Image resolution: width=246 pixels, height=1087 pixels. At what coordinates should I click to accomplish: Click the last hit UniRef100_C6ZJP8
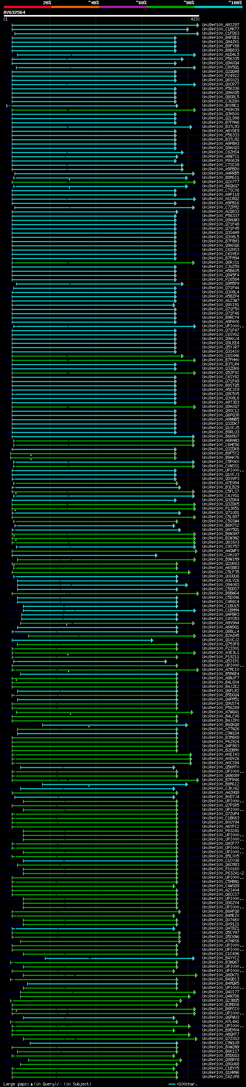pyautogui.click(x=221, y=1077)
